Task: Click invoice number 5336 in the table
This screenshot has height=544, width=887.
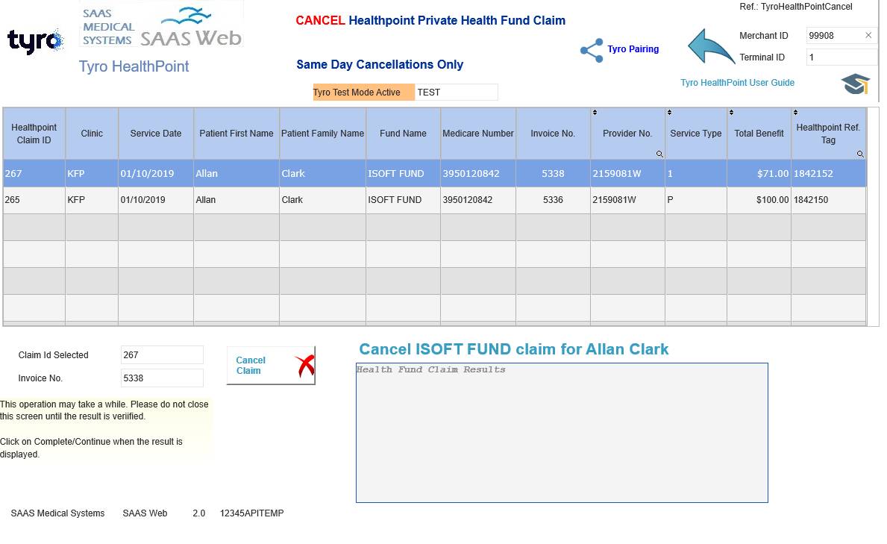Action: point(553,200)
